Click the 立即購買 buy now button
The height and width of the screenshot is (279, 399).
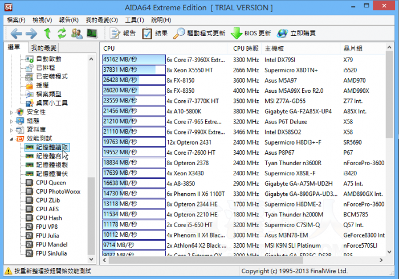(296, 33)
